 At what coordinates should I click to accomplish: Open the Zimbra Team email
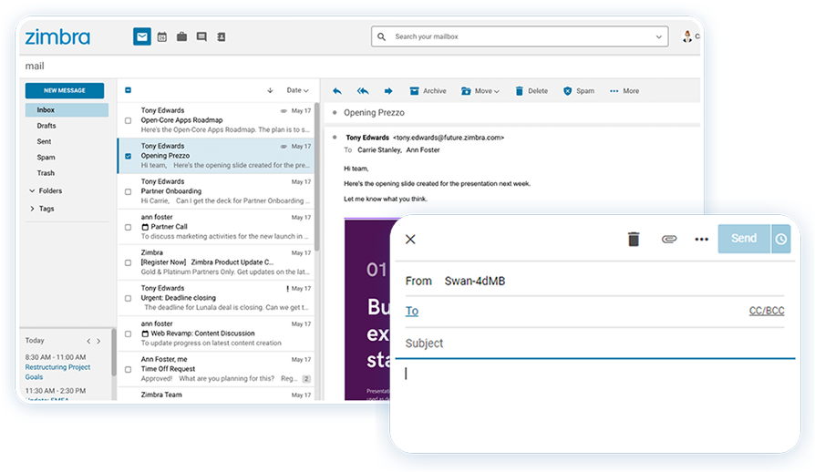click(216, 395)
